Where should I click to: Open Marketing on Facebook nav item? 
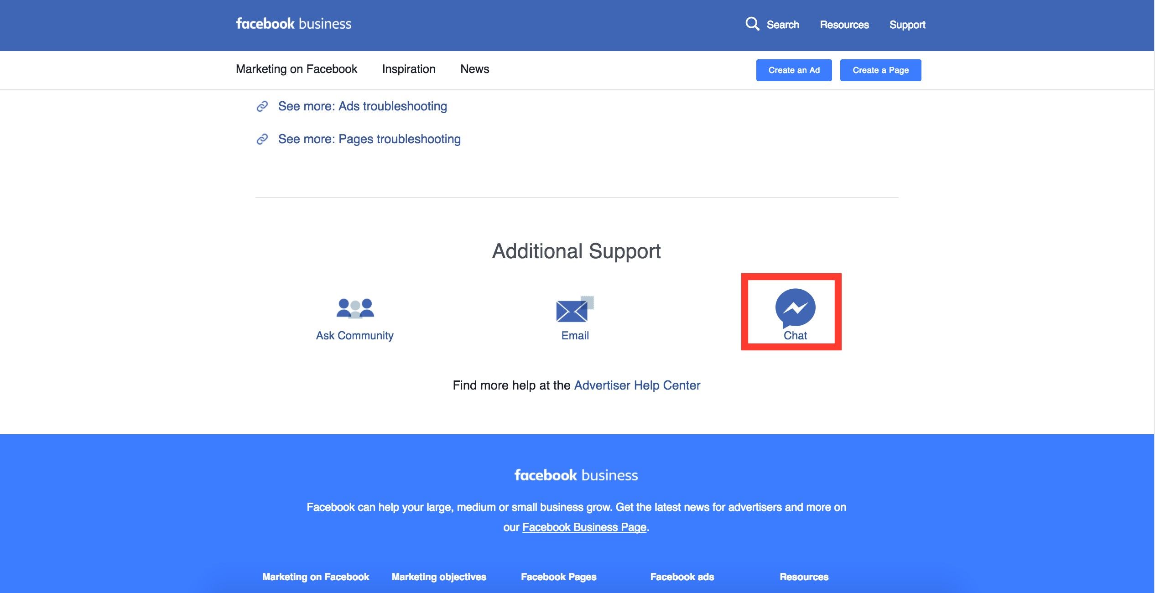297,69
